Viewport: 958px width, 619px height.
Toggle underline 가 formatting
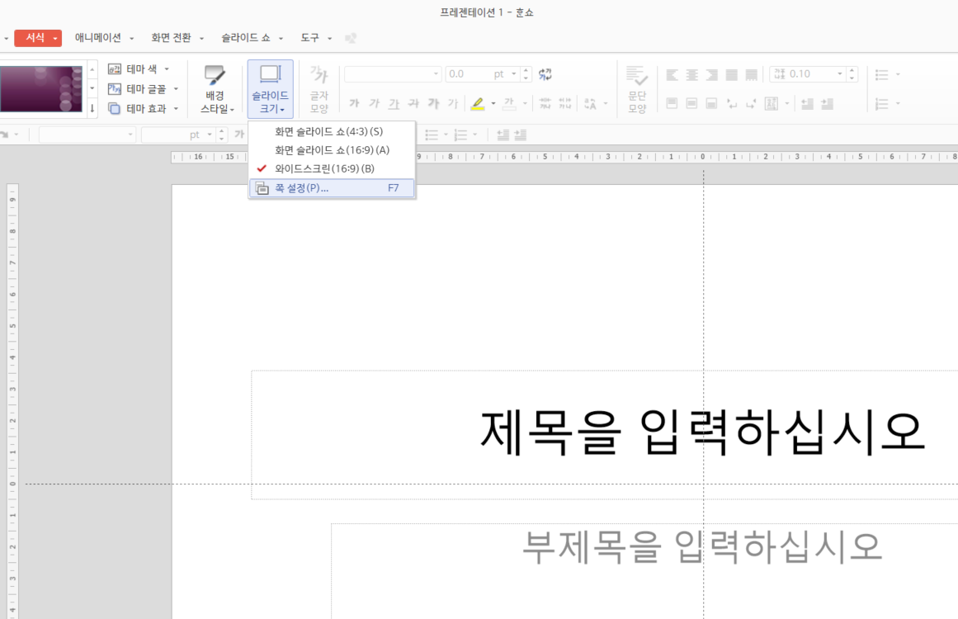pyautogui.click(x=394, y=104)
